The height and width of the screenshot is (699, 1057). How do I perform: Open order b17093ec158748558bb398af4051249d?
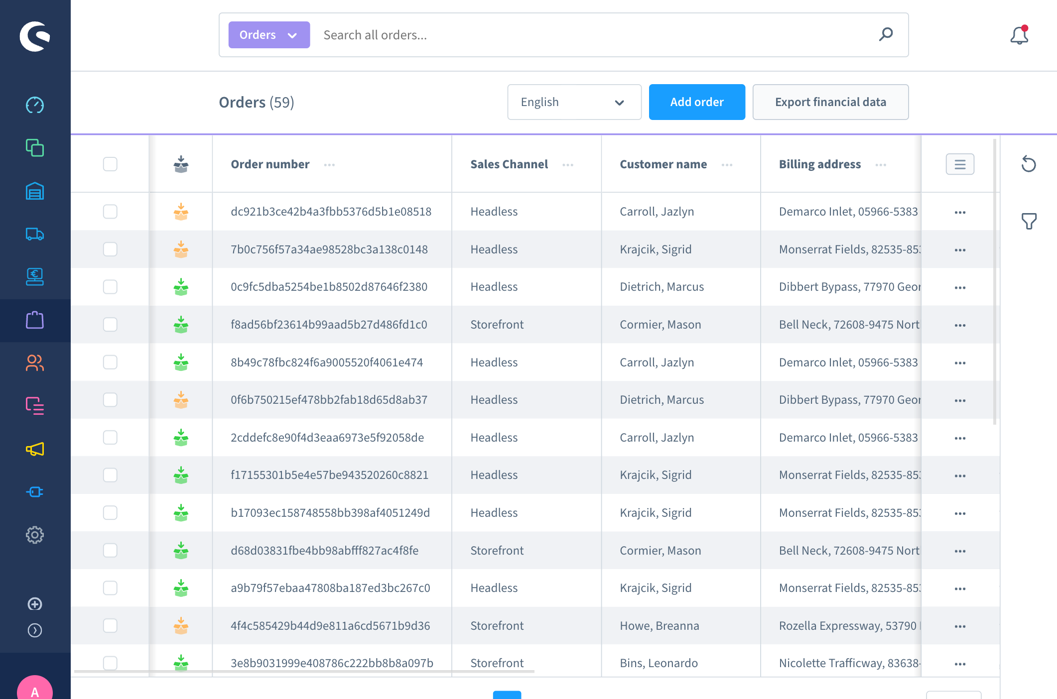coord(330,513)
